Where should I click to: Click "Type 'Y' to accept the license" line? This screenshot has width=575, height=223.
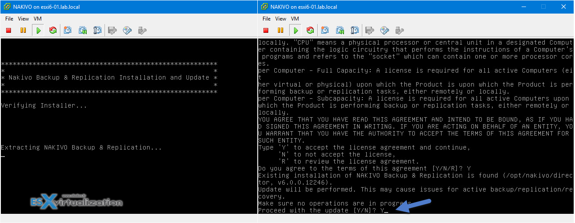pyautogui.click(x=364, y=147)
